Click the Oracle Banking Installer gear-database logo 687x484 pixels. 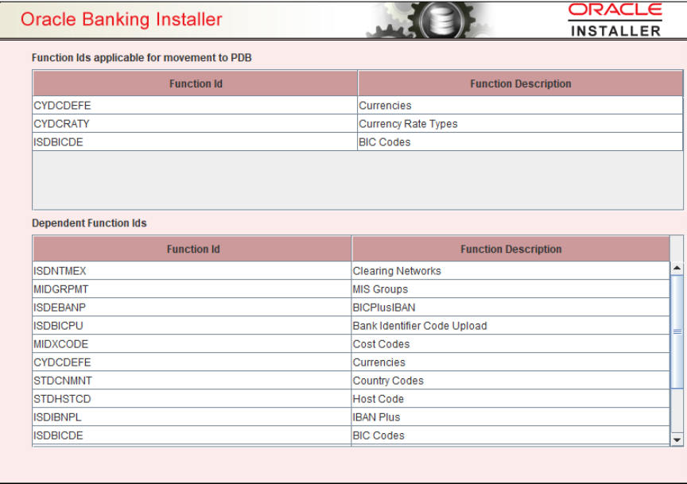tap(441, 19)
